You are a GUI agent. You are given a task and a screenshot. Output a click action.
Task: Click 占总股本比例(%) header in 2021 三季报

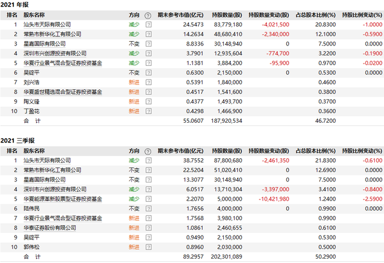(x=315, y=151)
